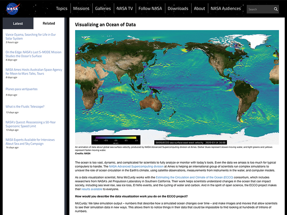Open the Vance Oyama article link
Image resolution: width=287 pixels, height=215 pixels.
30,37
